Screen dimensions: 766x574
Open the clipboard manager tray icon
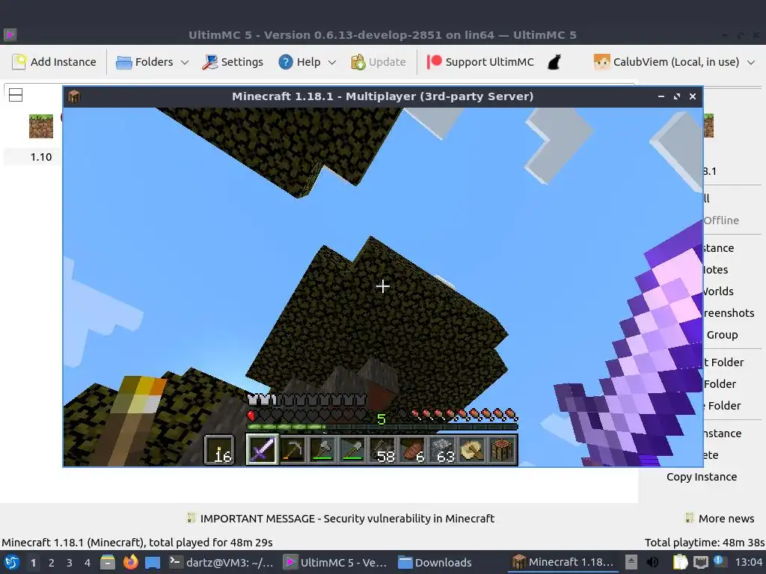pyautogui.click(x=680, y=563)
